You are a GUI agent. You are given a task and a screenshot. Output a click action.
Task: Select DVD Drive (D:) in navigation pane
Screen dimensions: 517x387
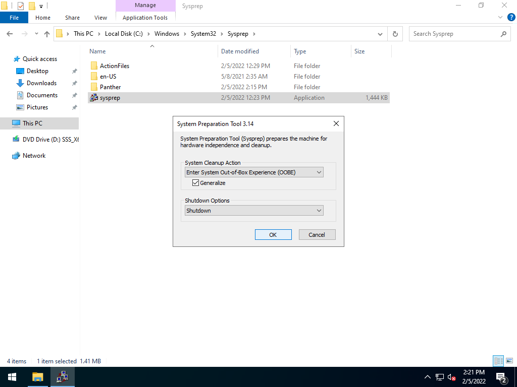coord(45,140)
